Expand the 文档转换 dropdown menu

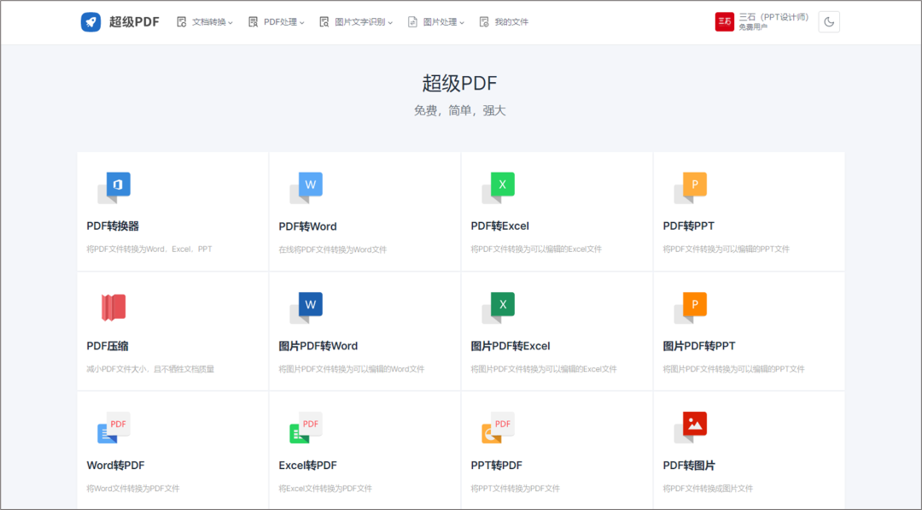[205, 22]
